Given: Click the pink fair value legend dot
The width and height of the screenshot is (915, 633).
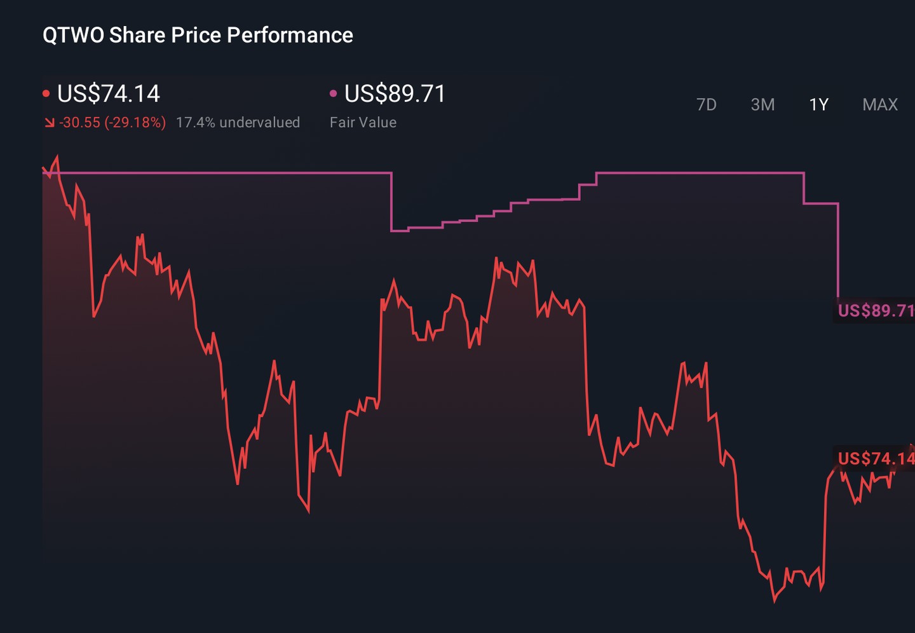Looking at the screenshot, I should [333, 94].
